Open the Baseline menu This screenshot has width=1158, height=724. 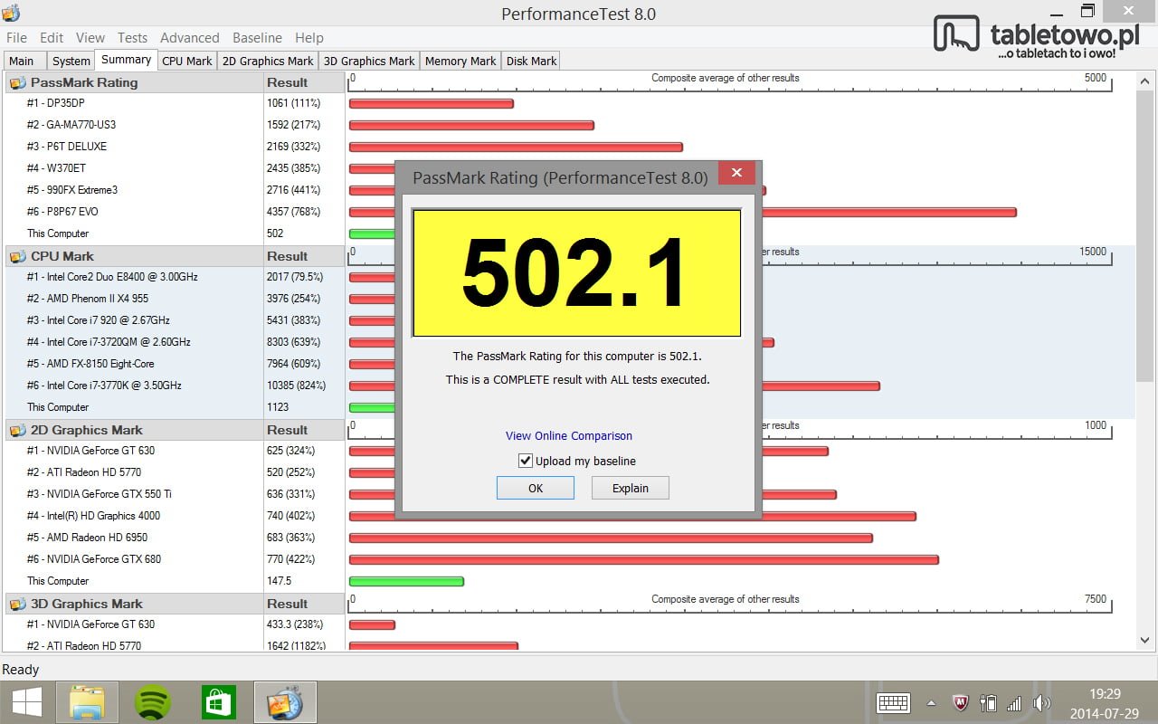coord(257,38)
